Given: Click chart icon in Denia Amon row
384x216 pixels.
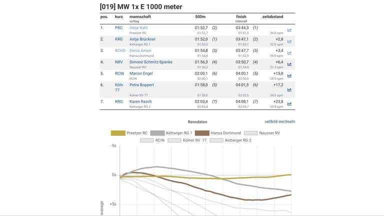Looking at the screenshot, I should [289, 53].
